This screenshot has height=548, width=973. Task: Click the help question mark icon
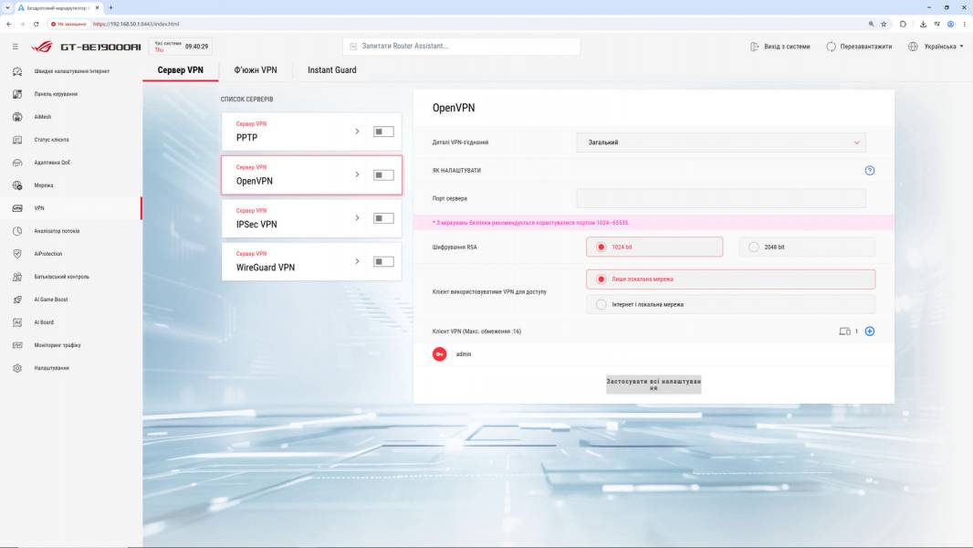pyautogui.click(x=869, y=171)
